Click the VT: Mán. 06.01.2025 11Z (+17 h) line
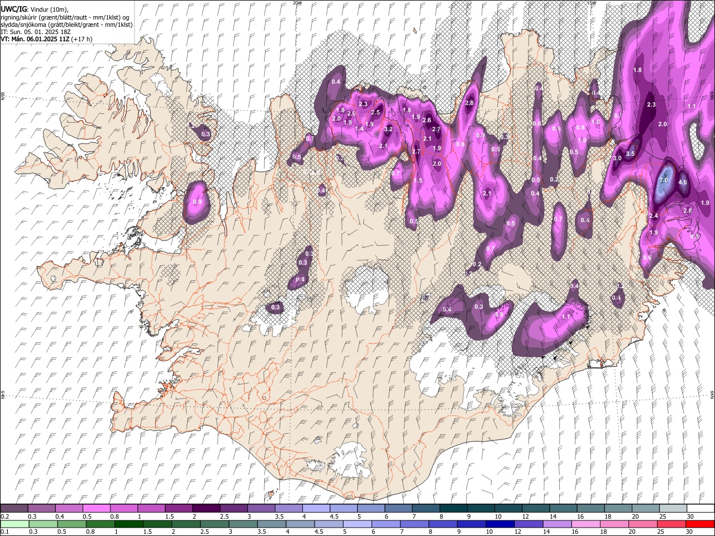The image size is (715, 536). click(46, 39)
